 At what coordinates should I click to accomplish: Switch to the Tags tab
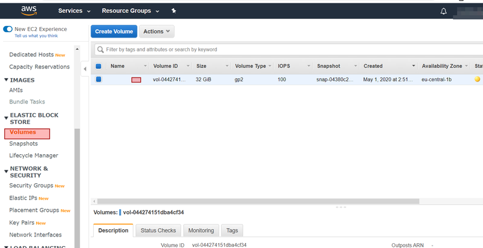(232, 230)
